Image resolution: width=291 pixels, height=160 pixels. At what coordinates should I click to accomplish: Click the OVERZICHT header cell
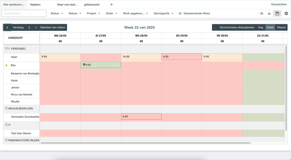[22, 38]
